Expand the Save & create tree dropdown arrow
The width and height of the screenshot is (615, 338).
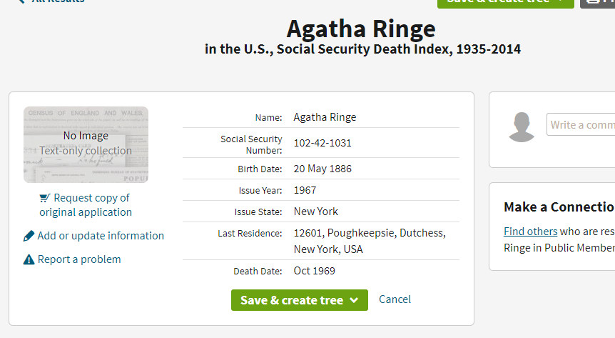click(354, 300)
